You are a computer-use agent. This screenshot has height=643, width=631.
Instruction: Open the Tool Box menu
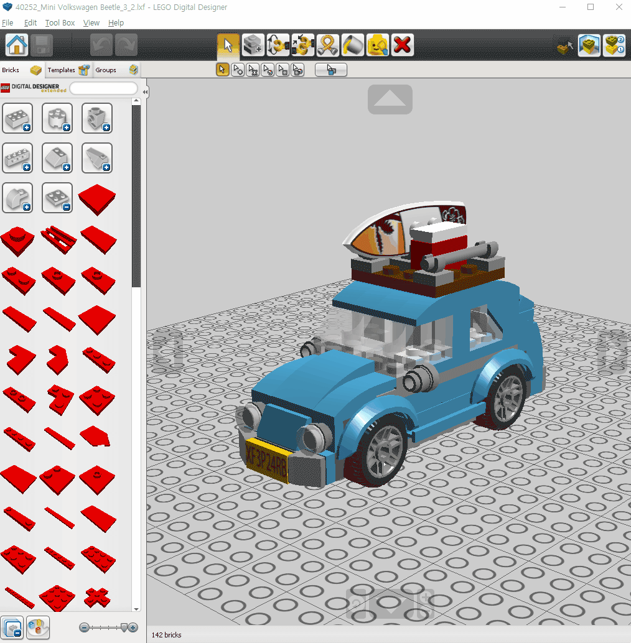point(60,23)
